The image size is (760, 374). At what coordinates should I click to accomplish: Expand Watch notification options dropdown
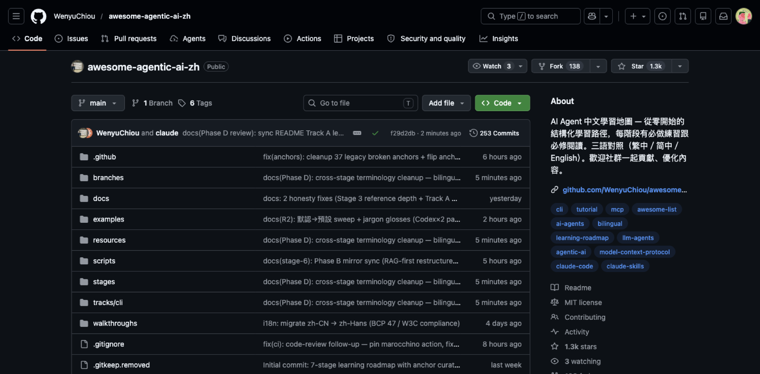tap(521, 66)
